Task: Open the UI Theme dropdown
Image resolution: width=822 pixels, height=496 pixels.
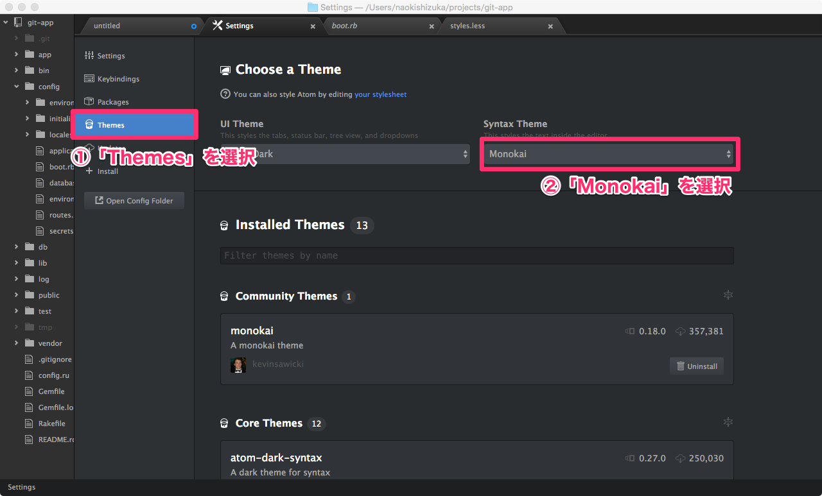Action: click(345, 154)
